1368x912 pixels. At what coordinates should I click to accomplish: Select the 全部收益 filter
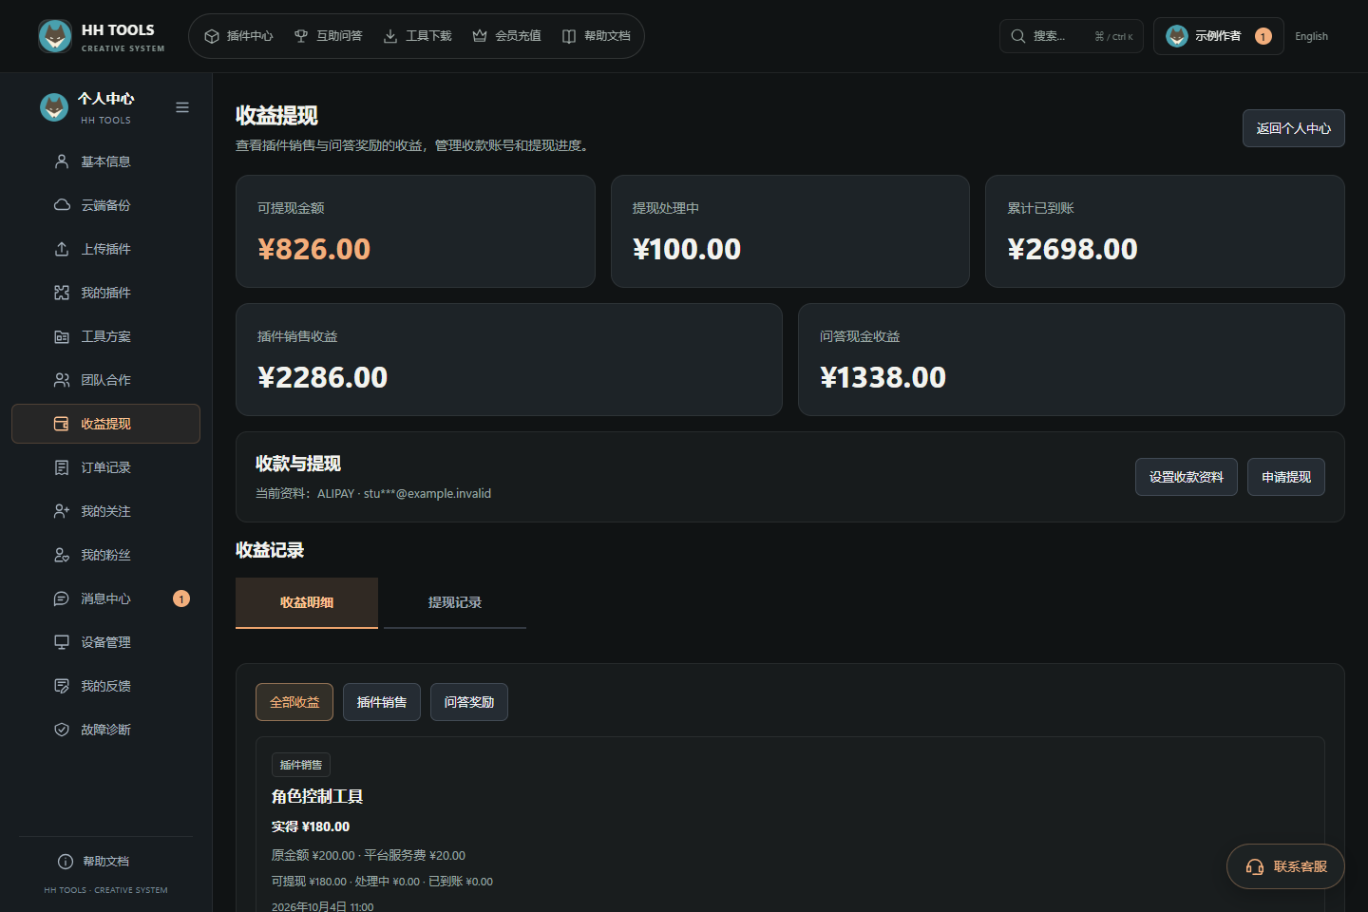(x=294, y=702)
